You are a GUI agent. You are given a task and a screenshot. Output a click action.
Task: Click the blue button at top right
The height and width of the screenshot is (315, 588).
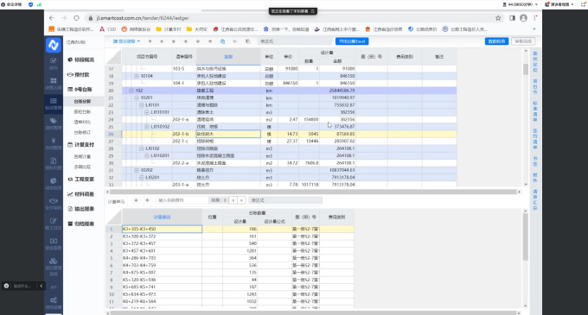point(496,41)
